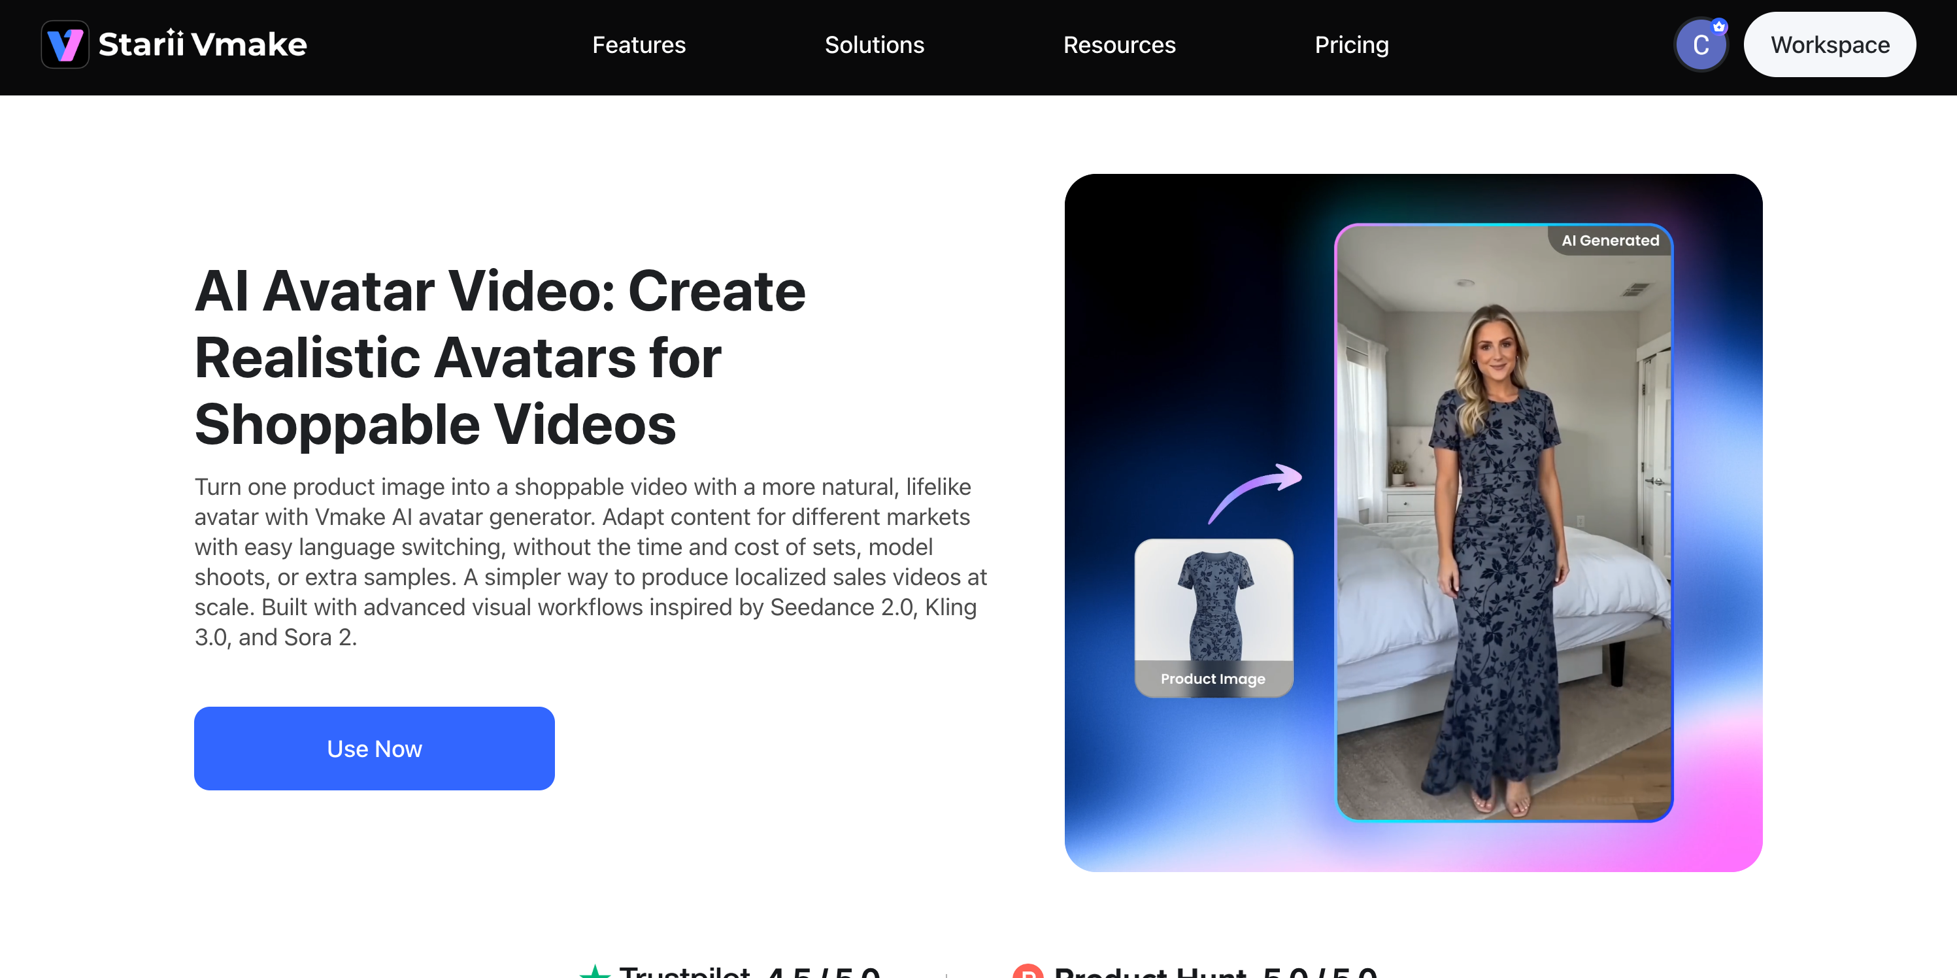Click the Product Hunt red logo
Viewport: 1957px width, 978px height.
[1028, 972]
